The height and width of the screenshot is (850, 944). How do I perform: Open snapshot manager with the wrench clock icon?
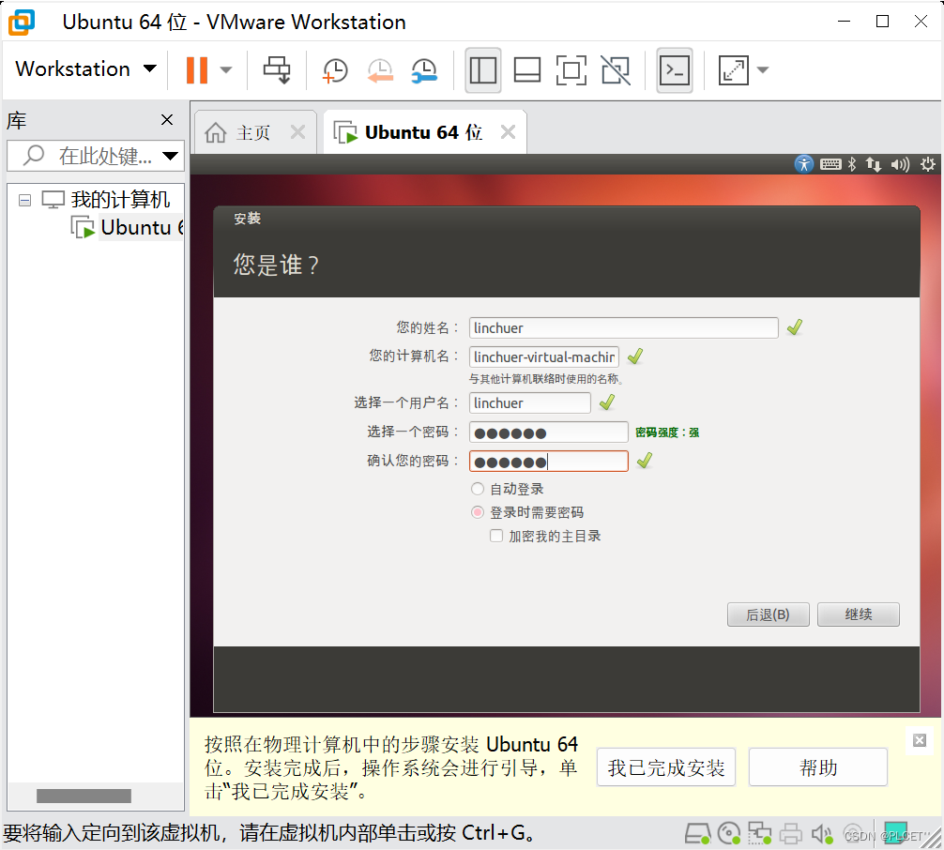tap(424, 70)
